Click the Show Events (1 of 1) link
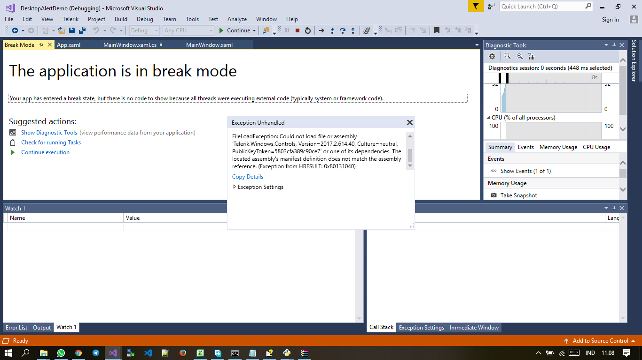 point(525,171)
